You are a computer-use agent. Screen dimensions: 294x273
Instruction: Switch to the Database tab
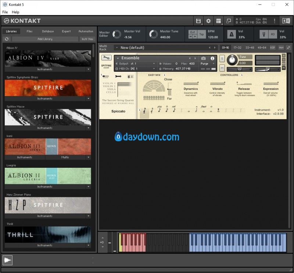pyautogui.click(x=48, y=31)
